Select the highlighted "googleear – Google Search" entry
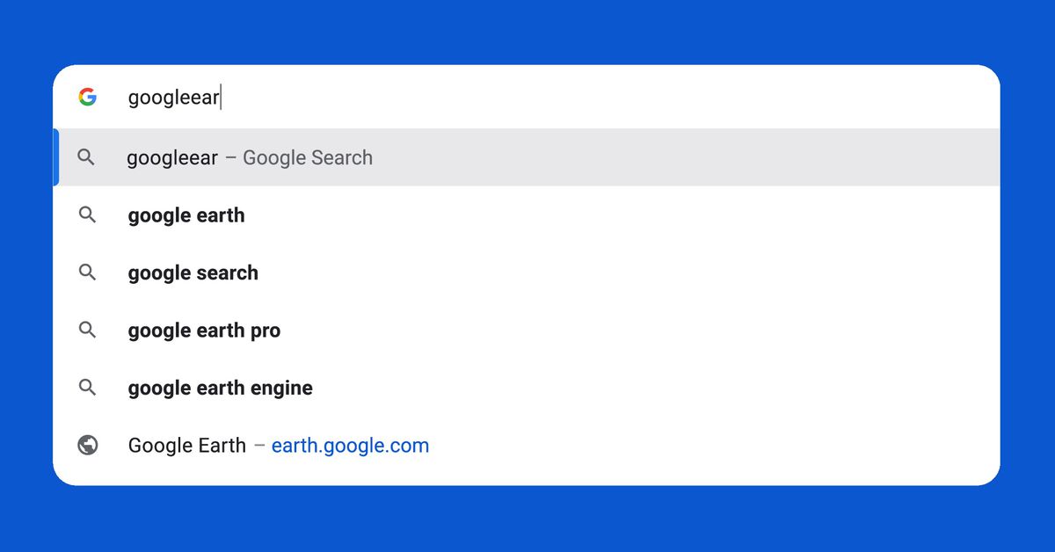Screen dimensions: 1055x552 pos(249,157)
